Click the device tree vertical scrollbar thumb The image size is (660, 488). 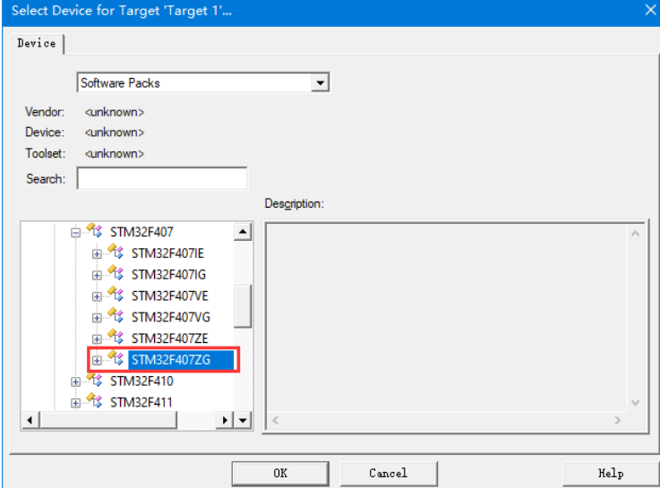pos(243,306)
